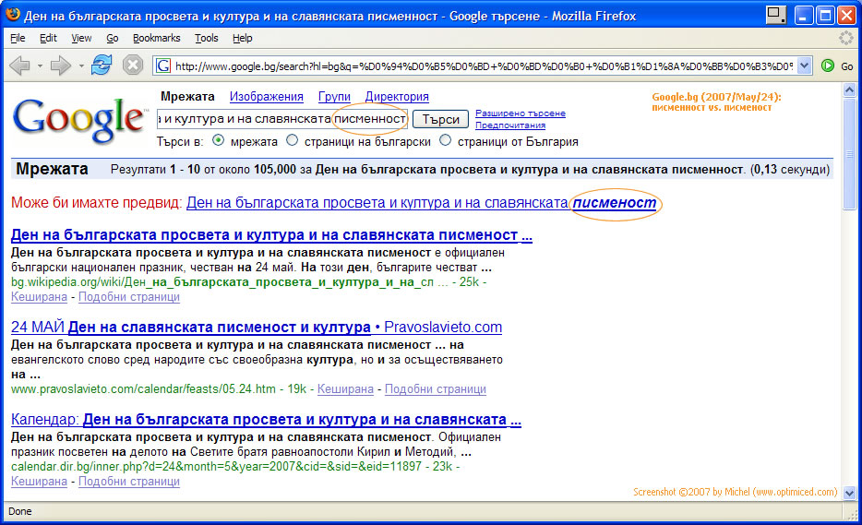Click the vertical scrollbar down arrow

click(x=849, y=493)
